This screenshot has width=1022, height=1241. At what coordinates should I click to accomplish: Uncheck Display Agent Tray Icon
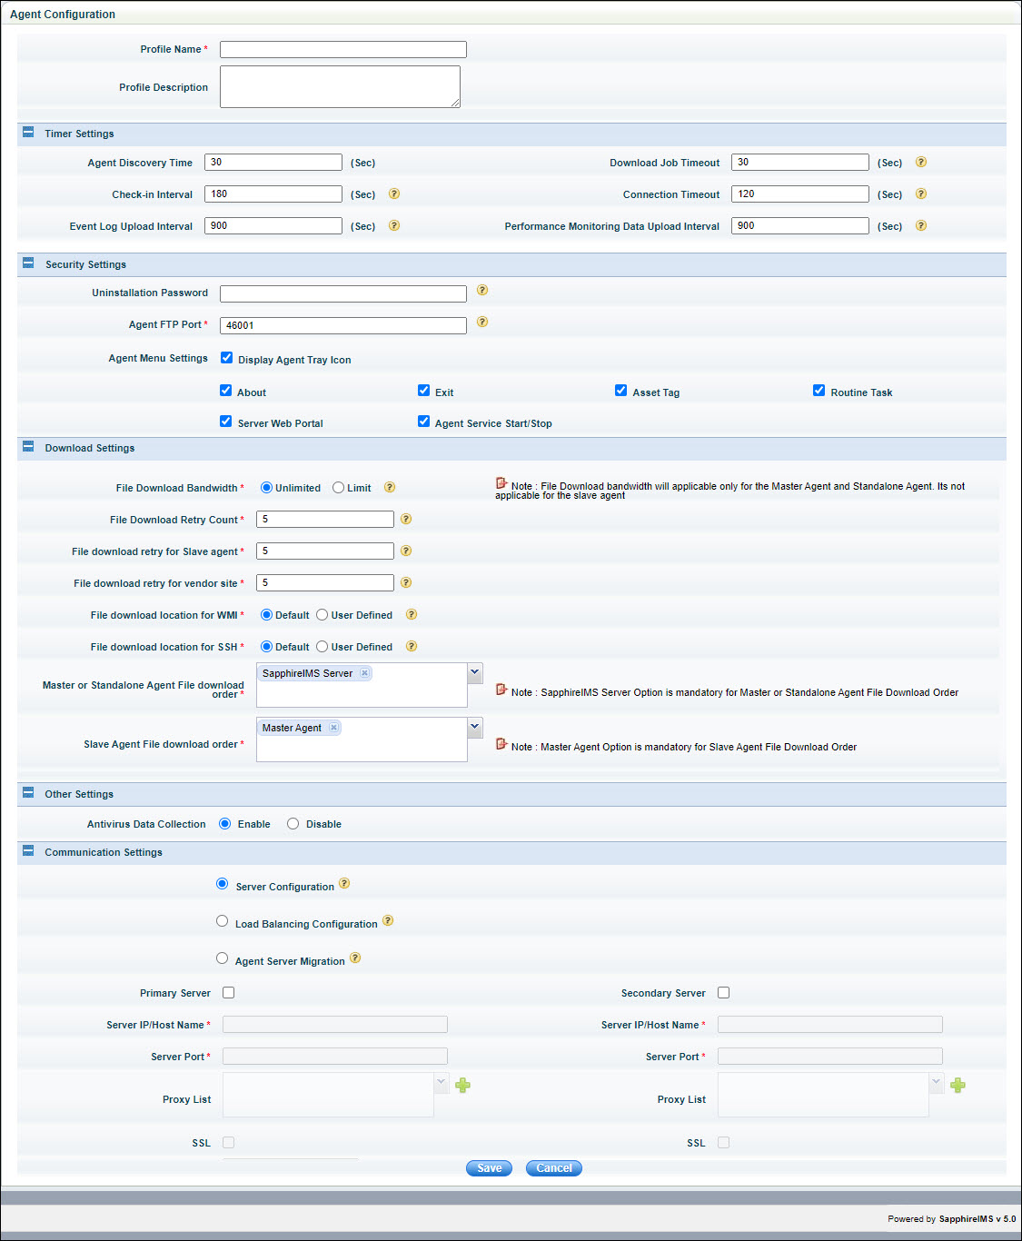227,358
